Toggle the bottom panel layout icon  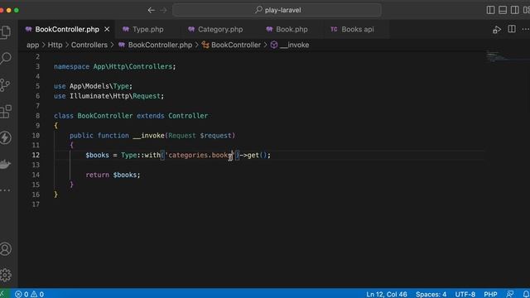(x=503, y=10)
